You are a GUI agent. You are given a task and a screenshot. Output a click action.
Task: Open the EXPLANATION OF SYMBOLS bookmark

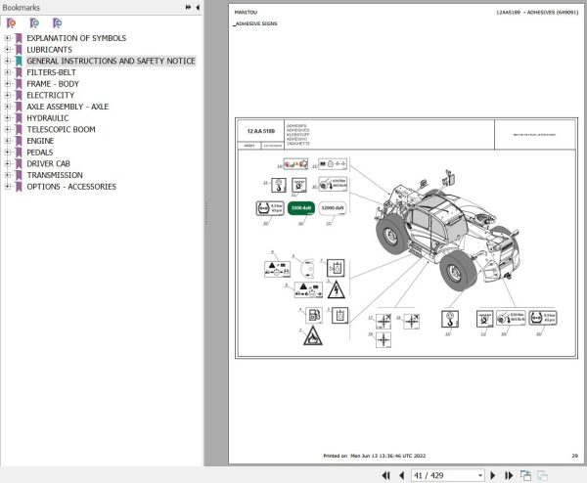pos(76,38)
